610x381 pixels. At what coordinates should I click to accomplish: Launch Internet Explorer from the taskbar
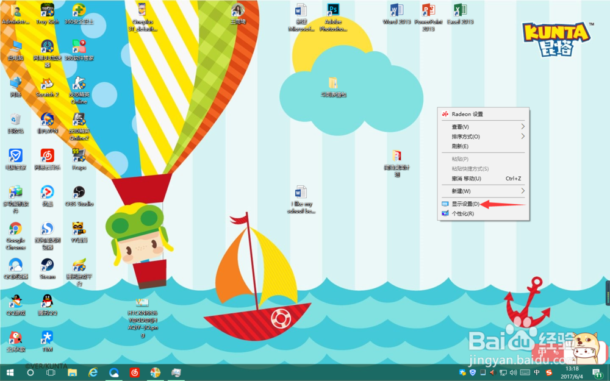[x=93, y=372]
